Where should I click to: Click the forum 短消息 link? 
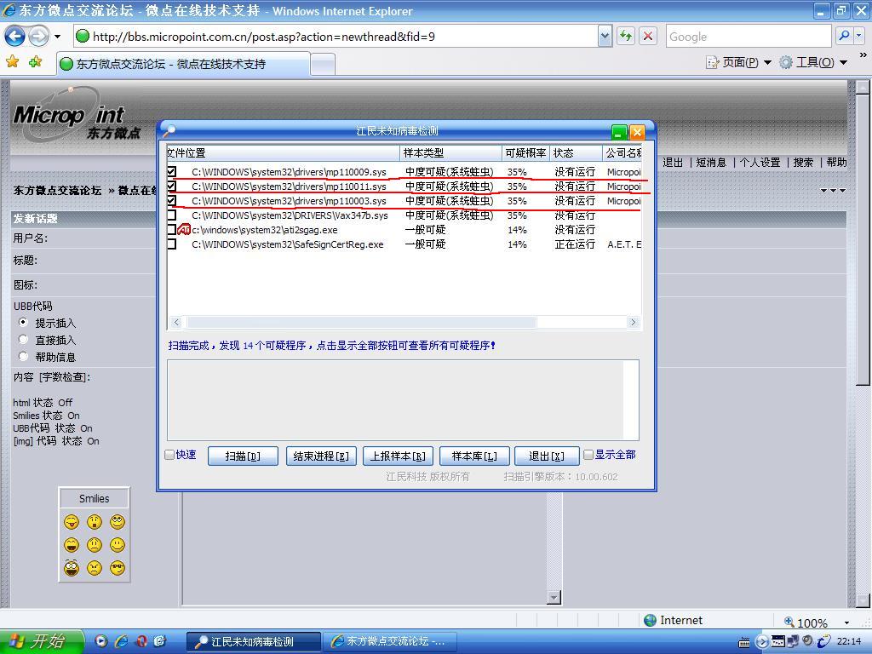click(x=711, y=163)
